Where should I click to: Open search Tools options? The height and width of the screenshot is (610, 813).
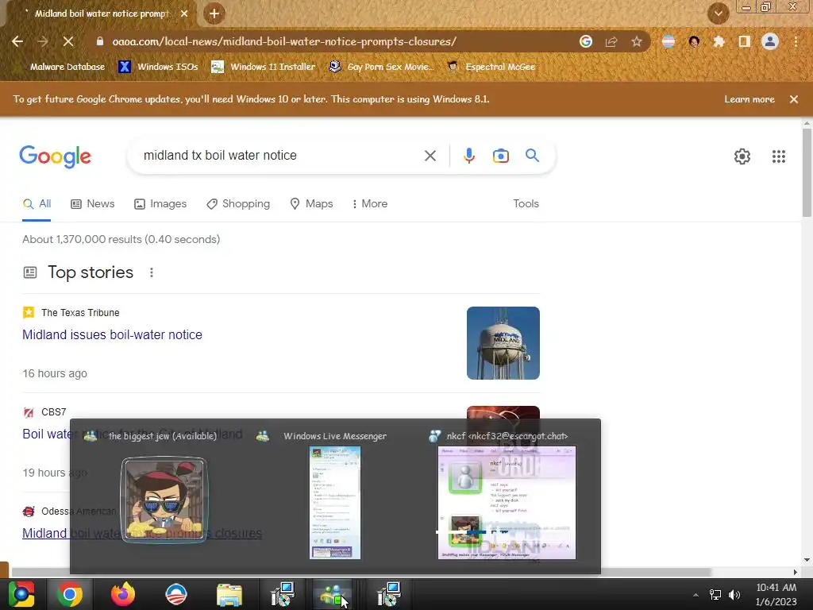[x=526, y=204]
